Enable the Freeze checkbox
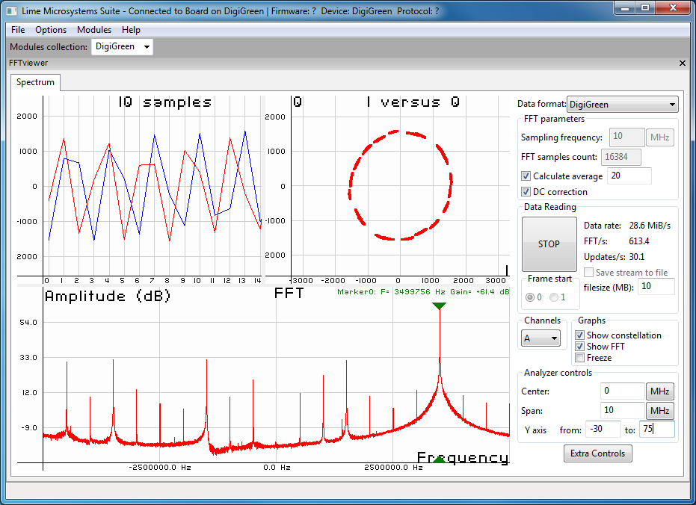The width and height of the screenshot is (696, 505). pyautogui.click(x=579, y=357)
